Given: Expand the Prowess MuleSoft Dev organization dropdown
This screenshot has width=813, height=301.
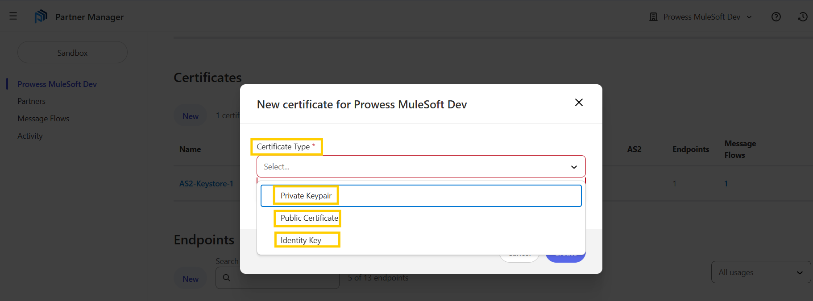Looking at the screenshot, I should [x=749, y=17].
